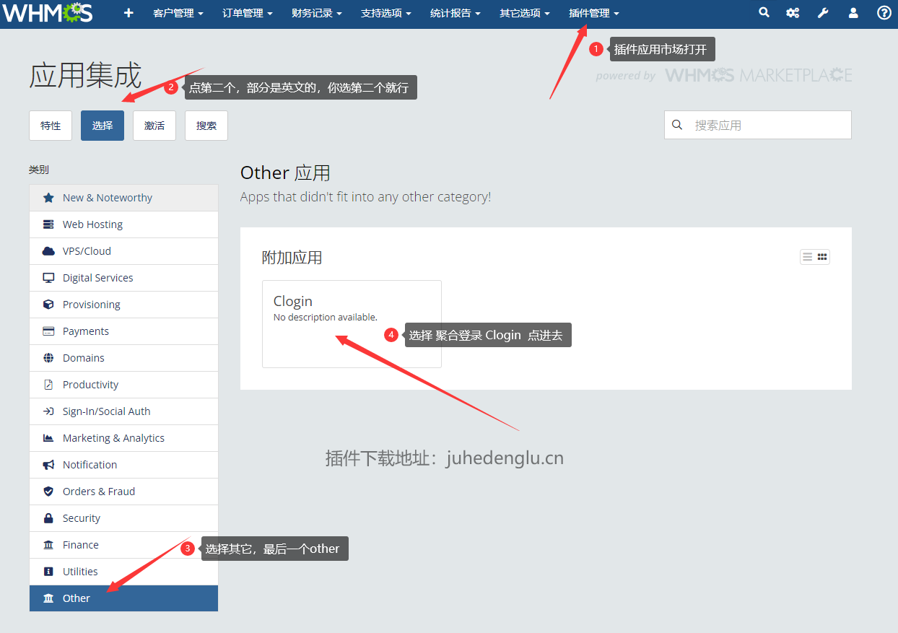Viewport: 898px width, 633px height.
Task: Click the cloud icon beside VPS/Cloud
Action: click(48, 251)
